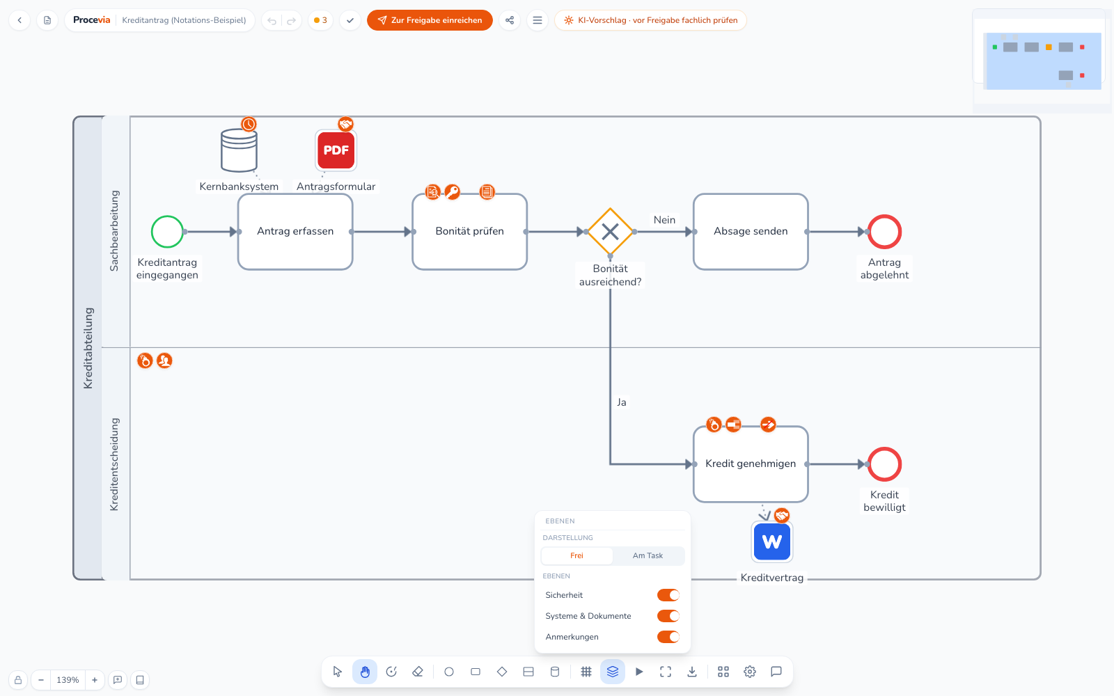Select the eraser tool
The image size is (1114, 696).
click(x=418, y=672)
